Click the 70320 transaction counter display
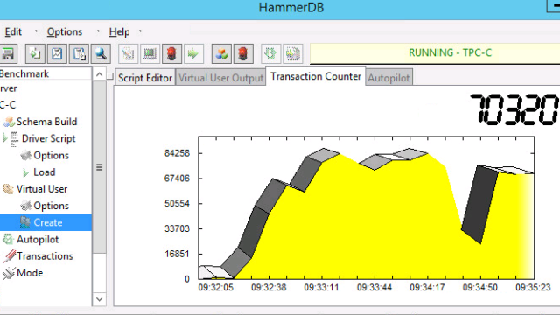 pos(514,109)
